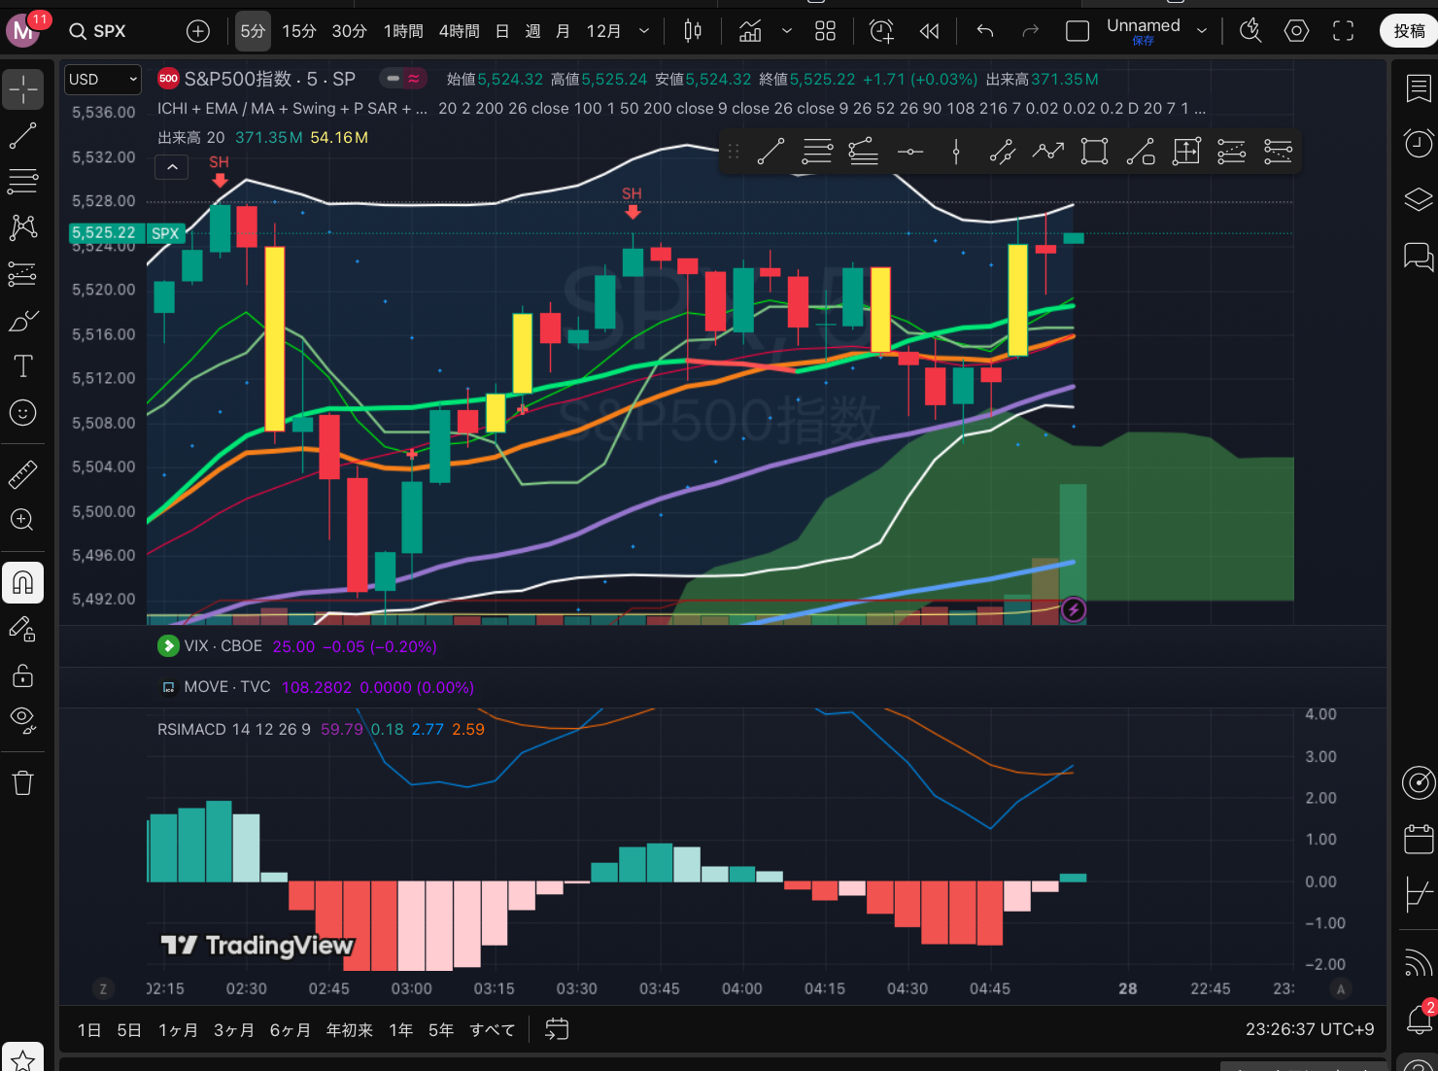Open SPX symbol search
The height and width of the screenshot is (1071, 1438).
(x=97, y=31)
